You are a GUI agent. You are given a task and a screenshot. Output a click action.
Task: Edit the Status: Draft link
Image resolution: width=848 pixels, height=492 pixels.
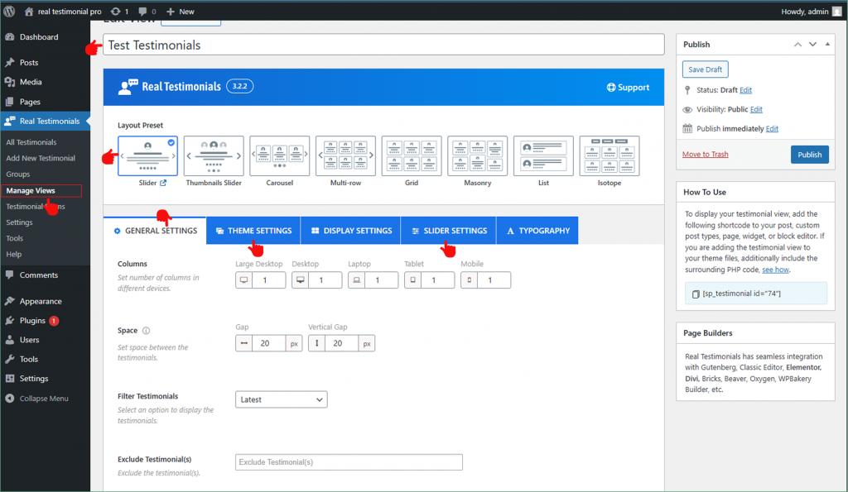[x=746, y=90]
